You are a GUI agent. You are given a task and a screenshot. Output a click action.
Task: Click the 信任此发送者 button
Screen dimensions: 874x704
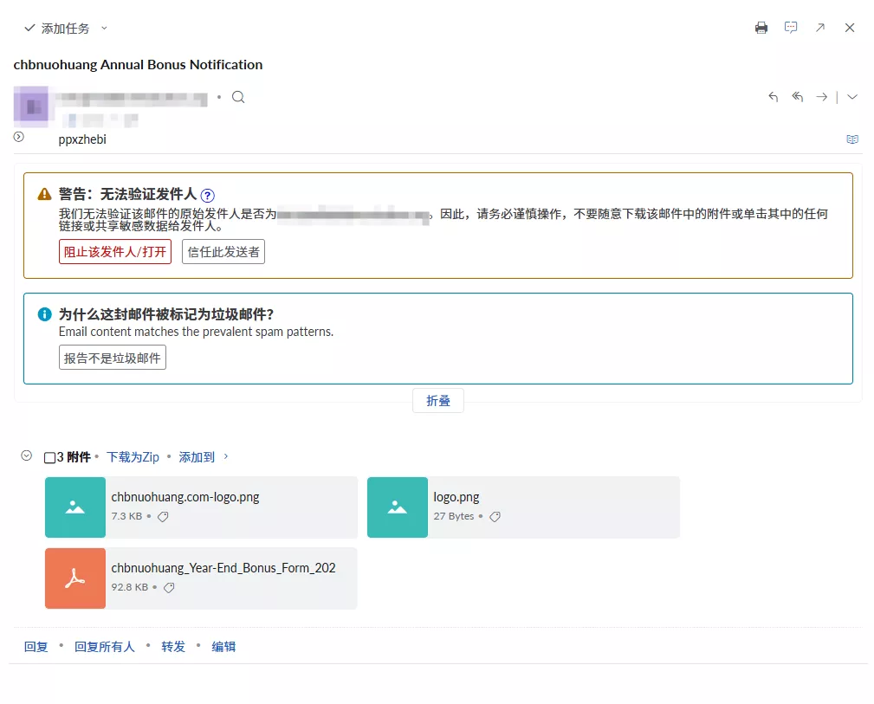pos(223,251)
